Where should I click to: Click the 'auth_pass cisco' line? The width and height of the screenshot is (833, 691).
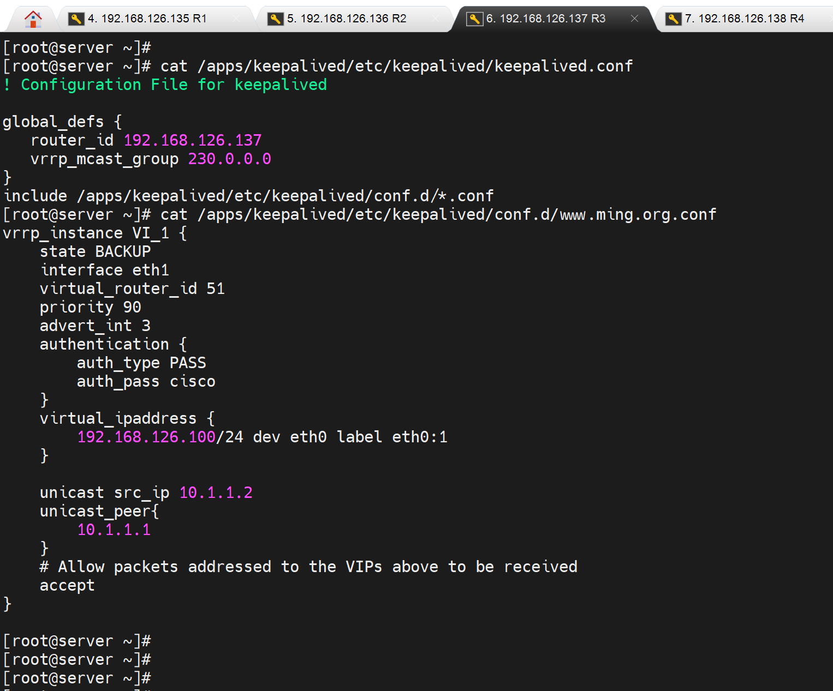click(x=146, y=382)
